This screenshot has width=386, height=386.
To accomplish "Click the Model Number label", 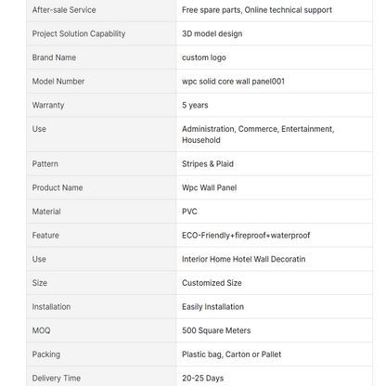I will pyautogui.click(x=58, y=82).
